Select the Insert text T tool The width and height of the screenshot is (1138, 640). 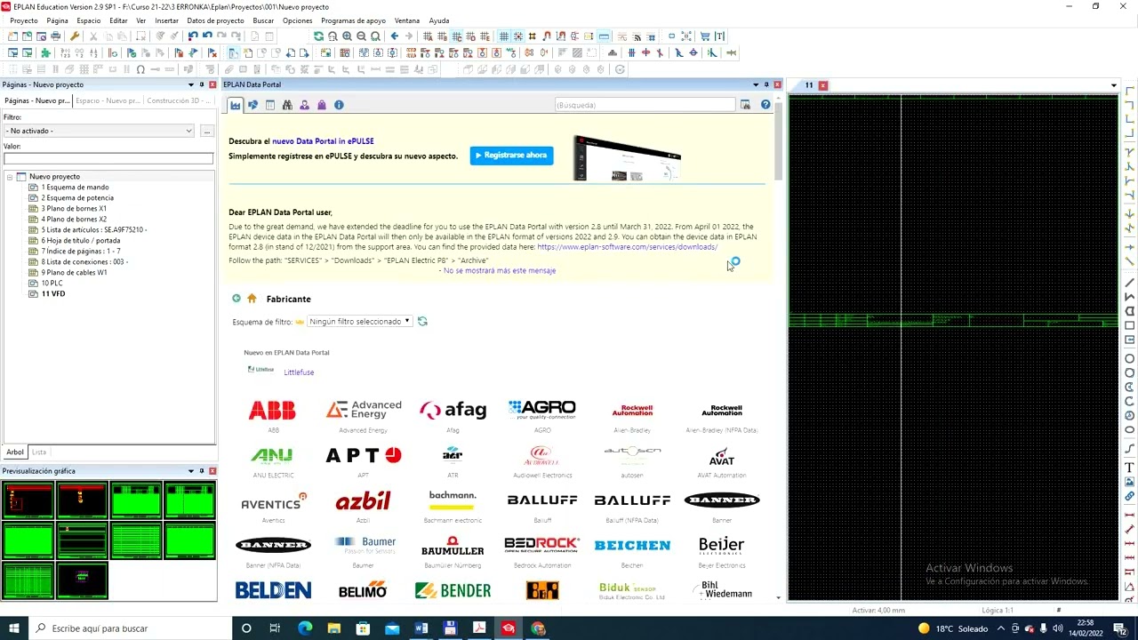(x=1130, y=468)
